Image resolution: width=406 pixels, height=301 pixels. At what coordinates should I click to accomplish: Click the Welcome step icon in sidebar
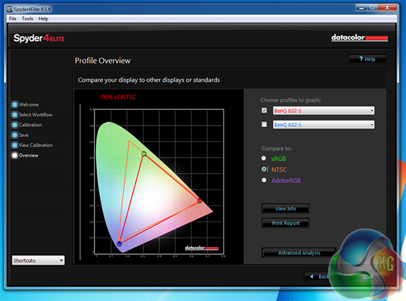[x=14, y=105]
